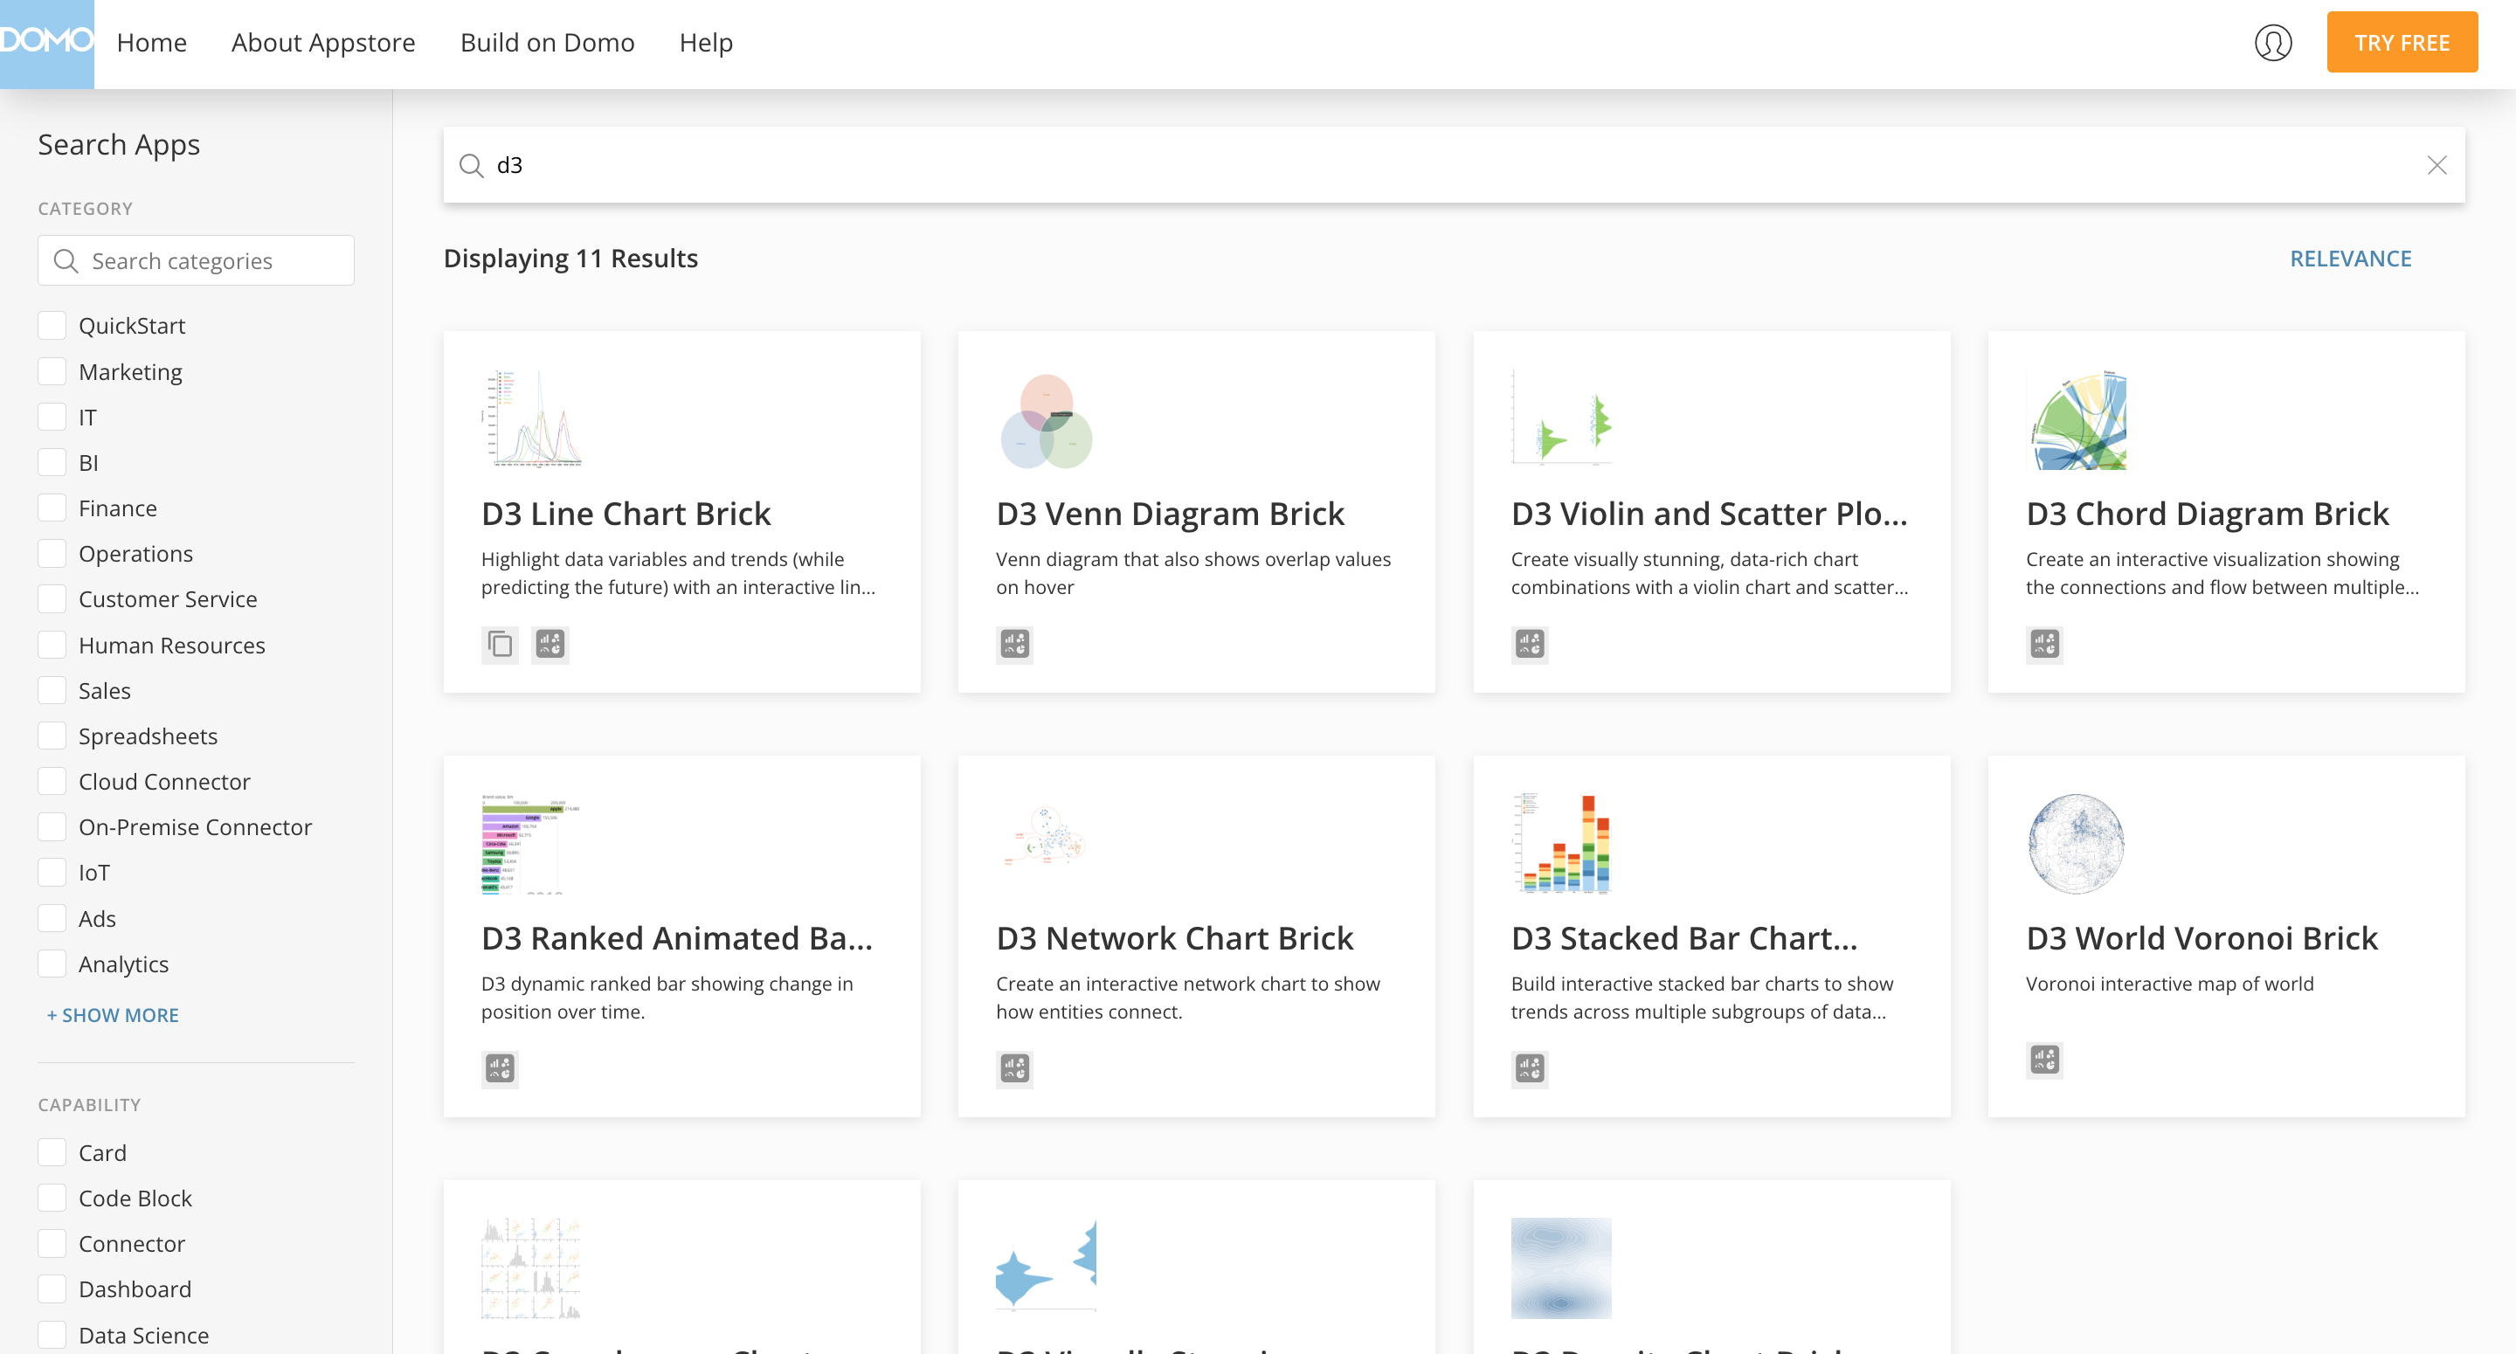Click the copy icon on D3 Line Chart Brick

tap(500, 644)
